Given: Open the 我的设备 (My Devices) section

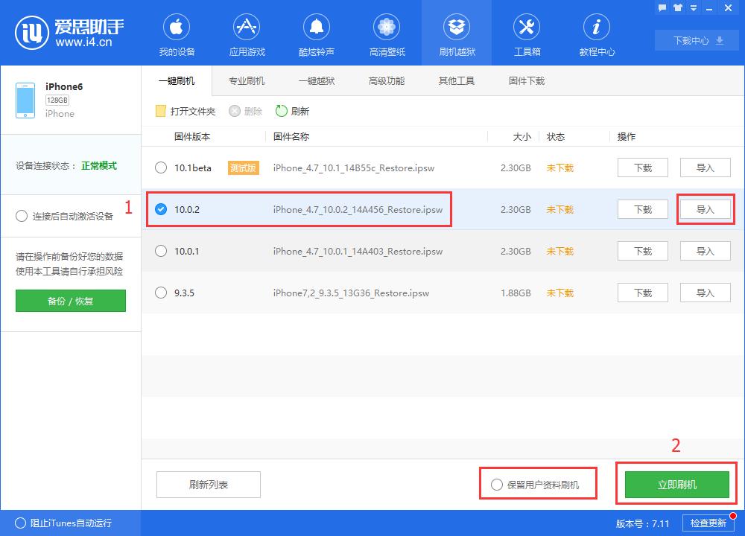Looking at the screenshot, I should click(176, 33).
